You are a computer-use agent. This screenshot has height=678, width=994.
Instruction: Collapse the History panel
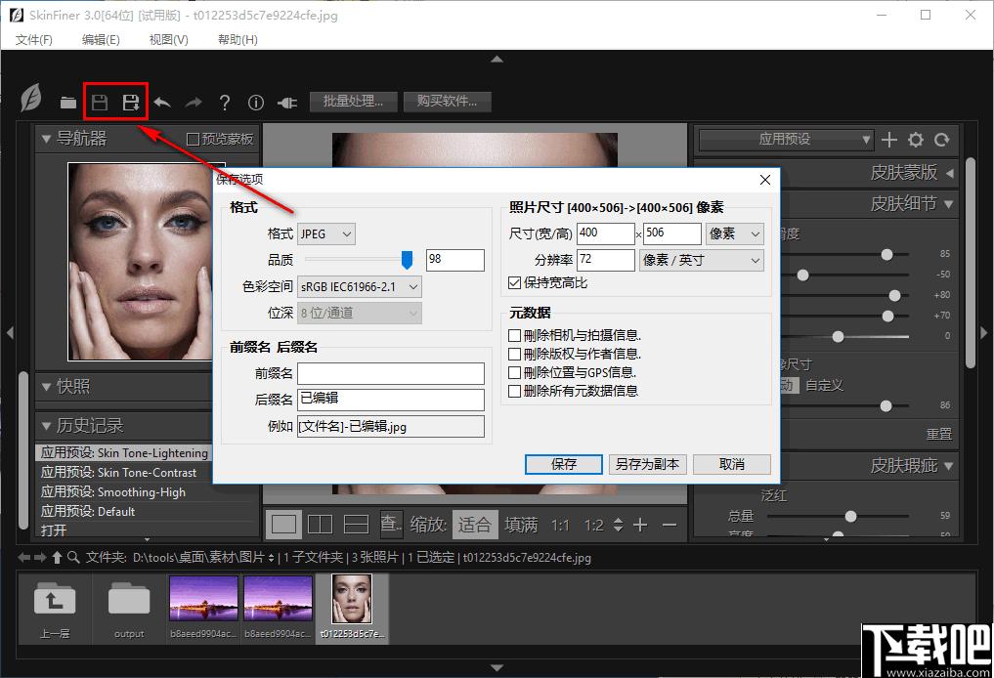(46, 425)
